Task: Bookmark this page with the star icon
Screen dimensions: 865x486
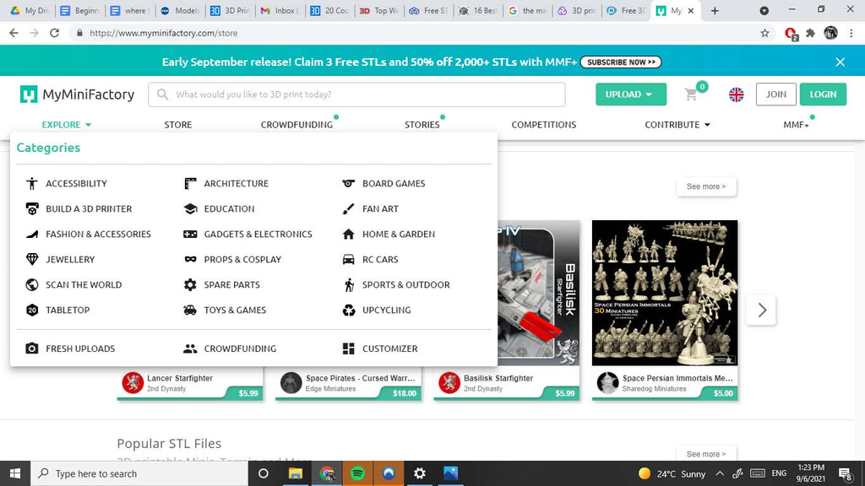Action: [x=764, y=33]
